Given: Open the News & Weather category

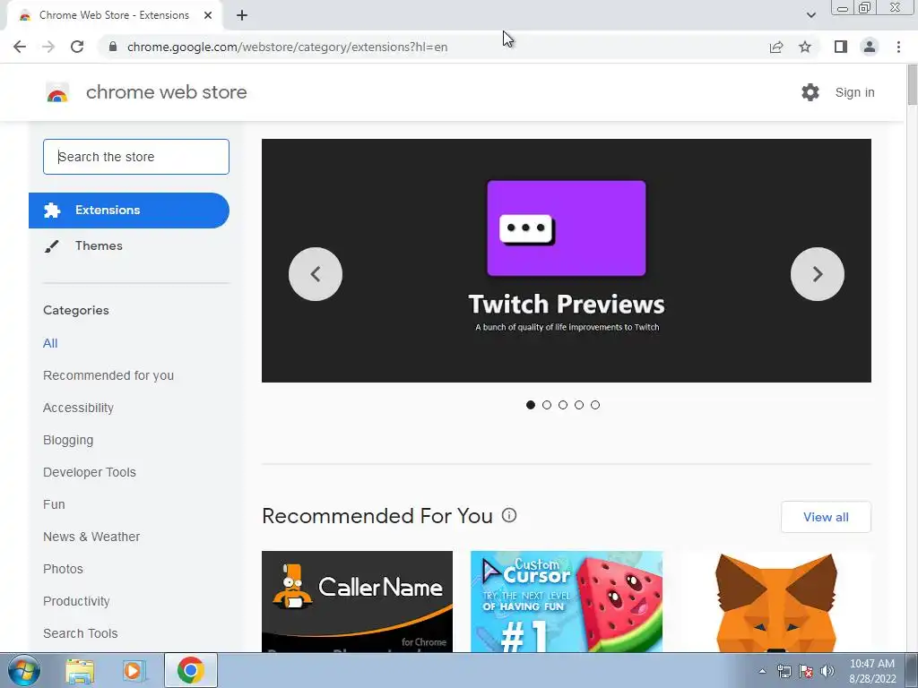Looking at the screenshot, I should point(91,537).
